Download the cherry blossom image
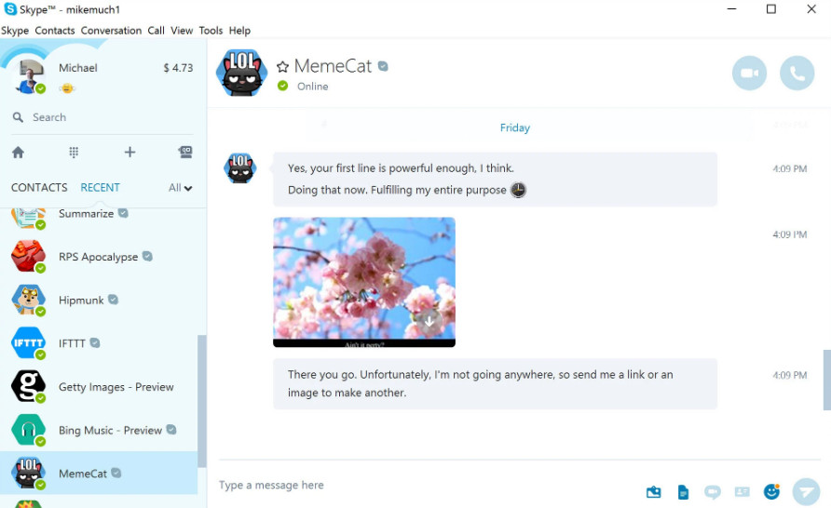 (429, 321)
